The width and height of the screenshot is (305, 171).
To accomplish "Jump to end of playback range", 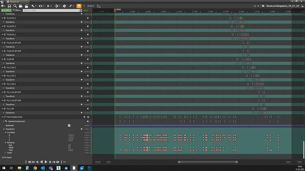I will click(58, 162).
